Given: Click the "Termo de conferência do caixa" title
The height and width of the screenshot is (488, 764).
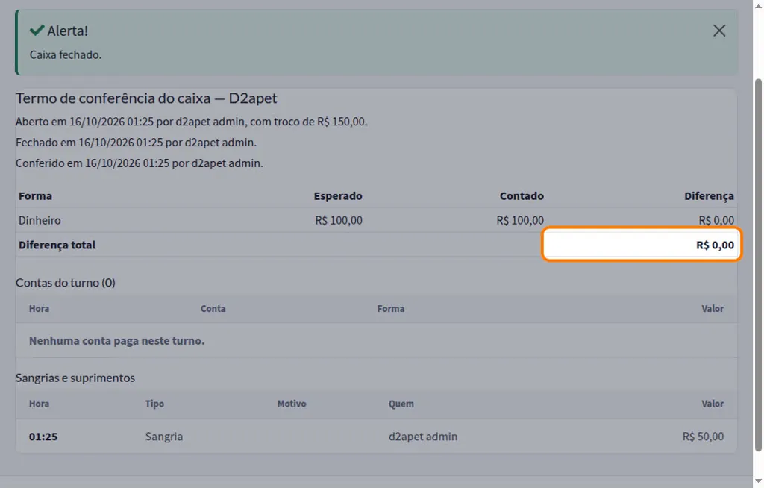Looking at the screenshot, I should point(146,98).
